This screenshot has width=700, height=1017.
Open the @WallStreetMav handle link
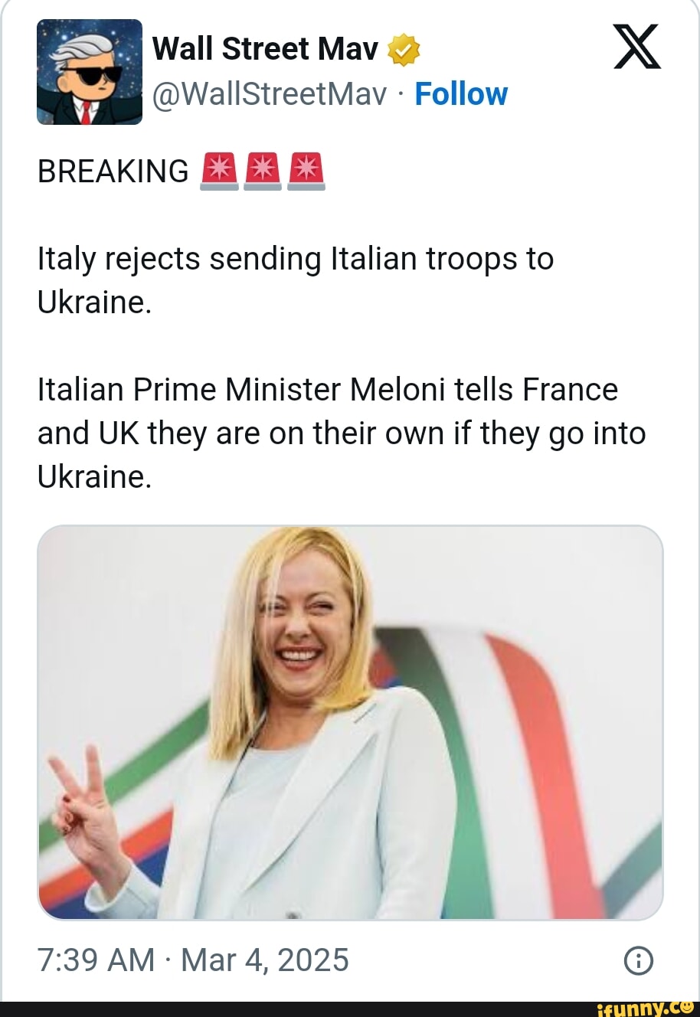click(x=270, y=94)
